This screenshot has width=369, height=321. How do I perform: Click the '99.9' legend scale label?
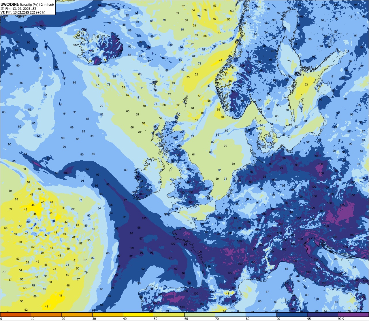(x=341, y=319)
